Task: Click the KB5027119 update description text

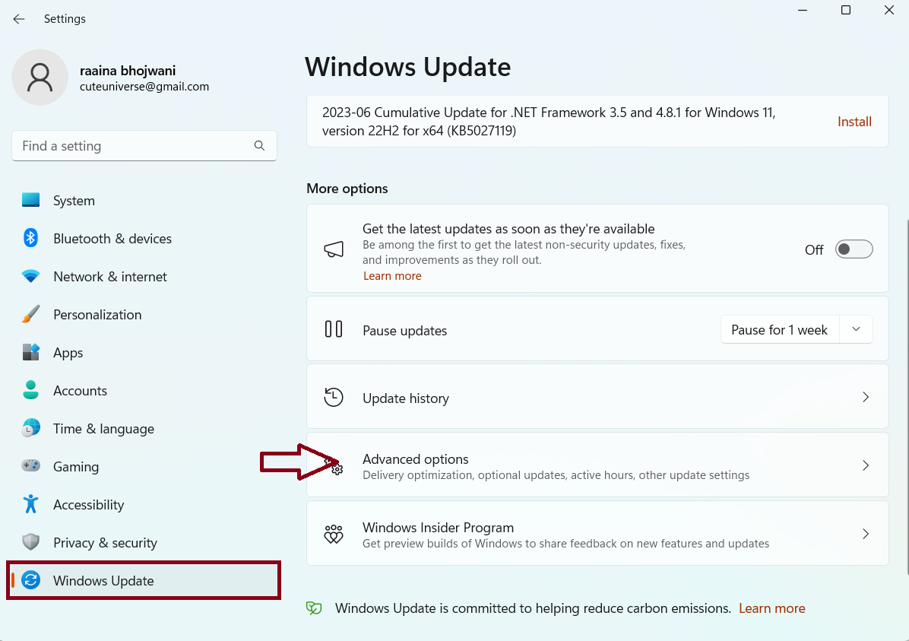Action: 549,121
